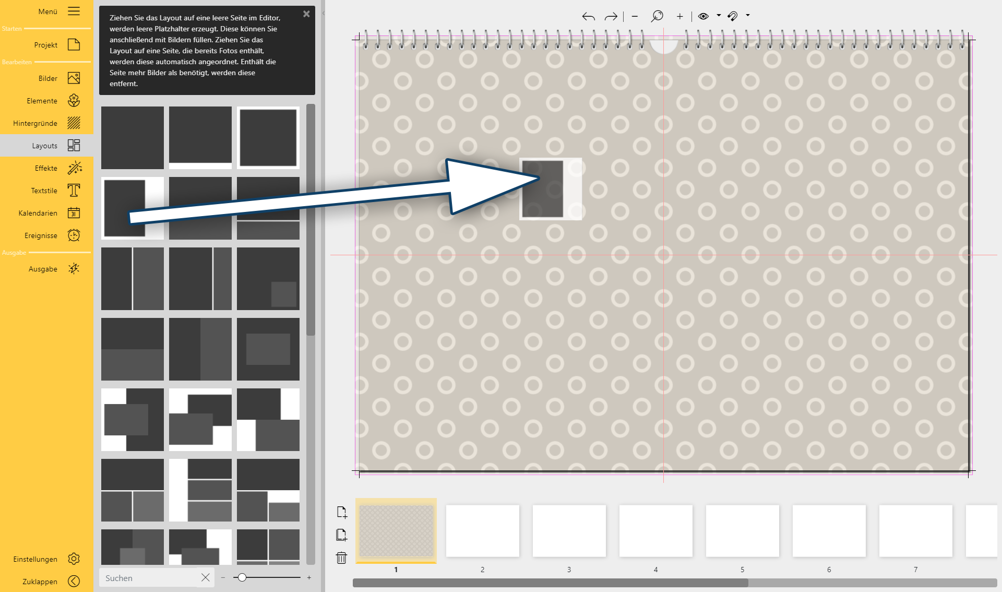Delete the current page via trash icon
Viewport: 1002px width, 592px height.
[342, 558]
